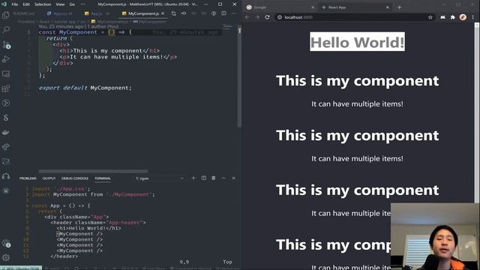This screenshot has width=480, height=270.
Task: Switch to the README.md editor tab
Action: [x=24, y=13]
